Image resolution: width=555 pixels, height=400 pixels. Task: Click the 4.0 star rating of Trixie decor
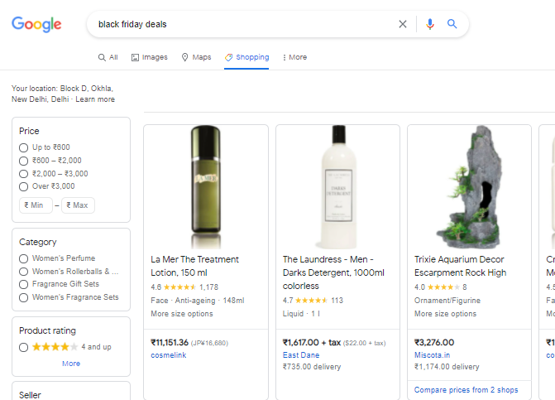click(x=441, y=287)
